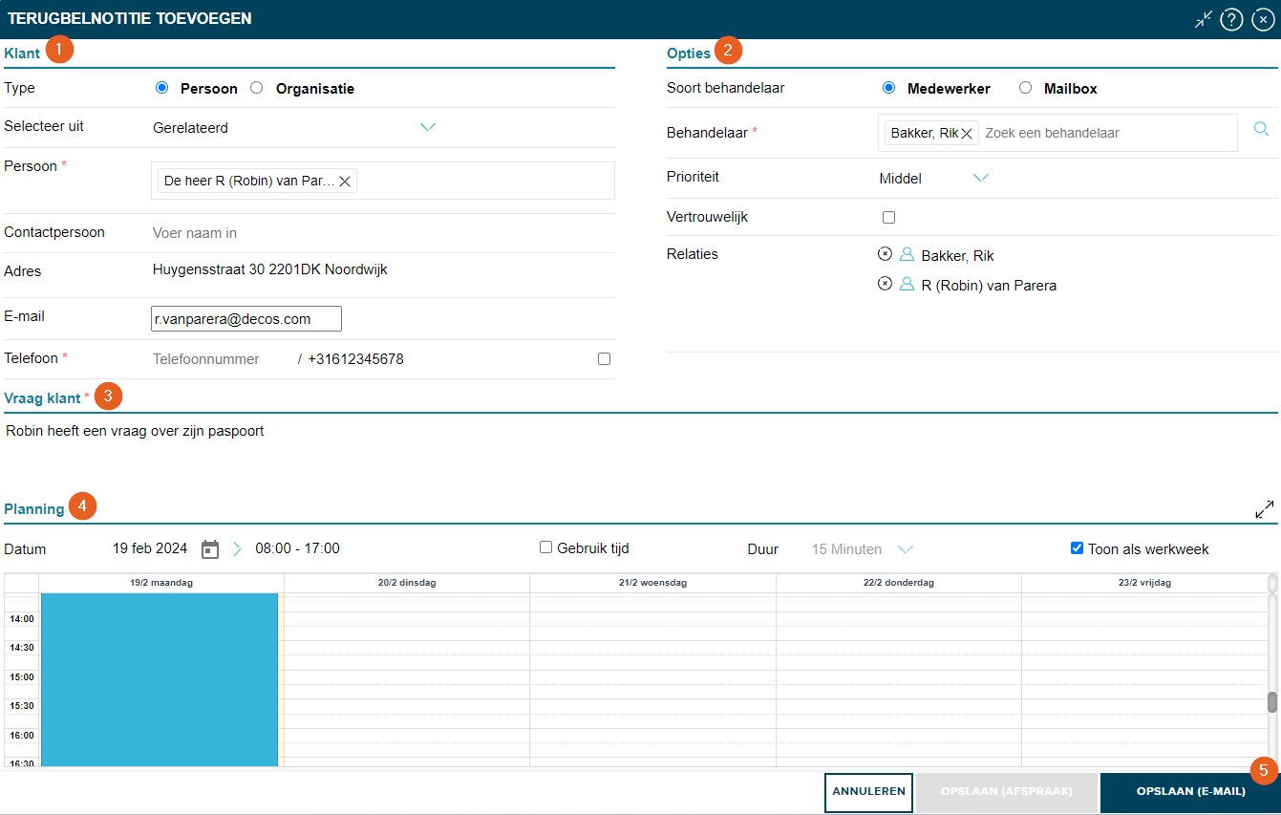Click the time range 08:00 - 17:00
Screen dimensions: 1281x815
coord(297,548)
